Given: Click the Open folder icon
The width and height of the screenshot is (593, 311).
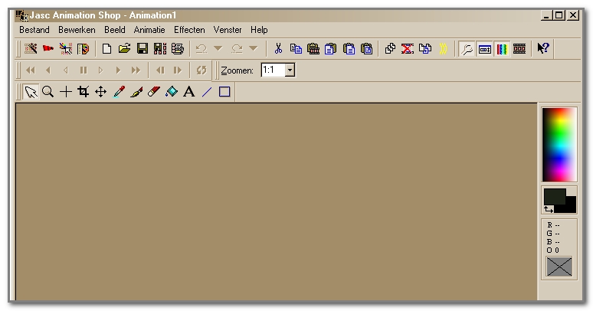Looking at the screenshot, I should click(x=124, y=48).
